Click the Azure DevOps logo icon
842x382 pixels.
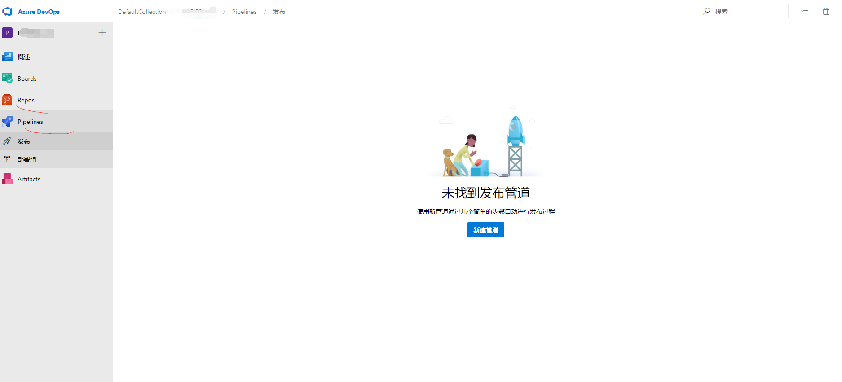tap(8, 12)
